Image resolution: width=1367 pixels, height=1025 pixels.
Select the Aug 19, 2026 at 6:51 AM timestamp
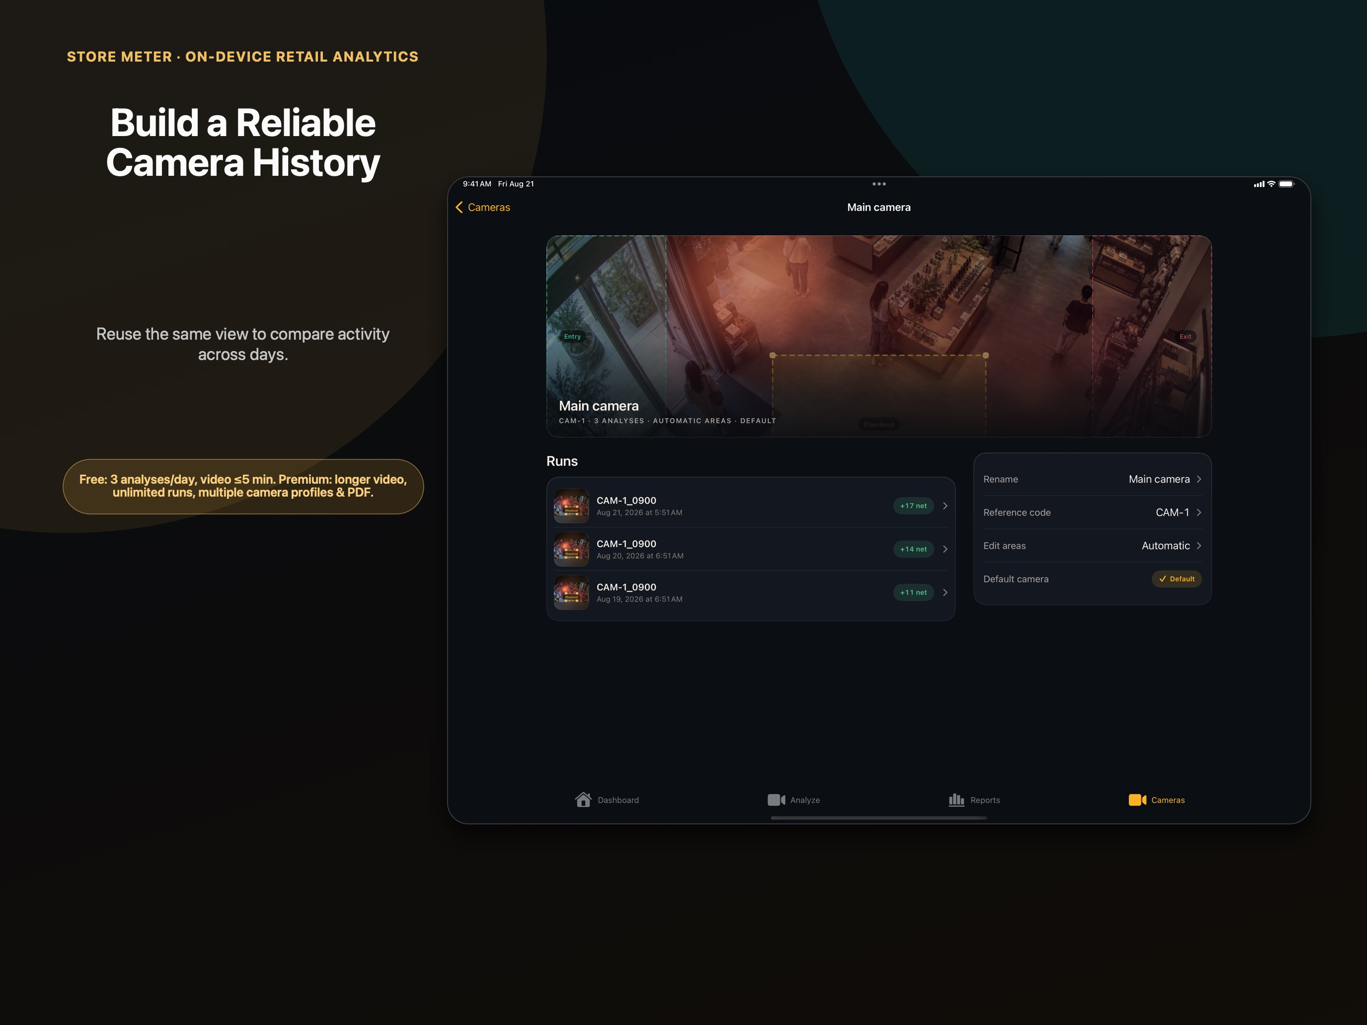coord(639,599)
